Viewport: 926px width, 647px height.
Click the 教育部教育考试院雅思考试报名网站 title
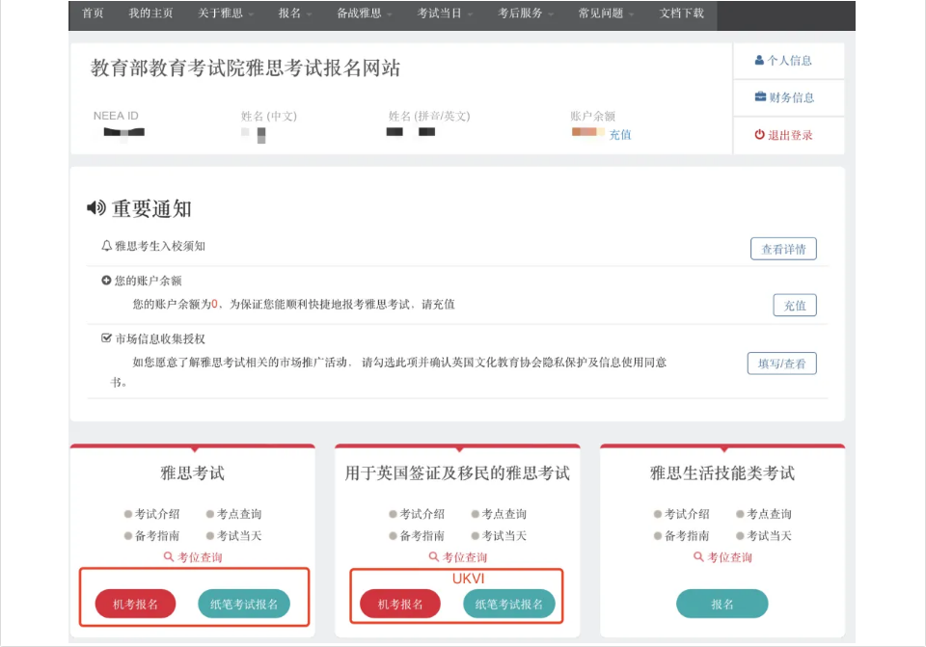point(245,67)
